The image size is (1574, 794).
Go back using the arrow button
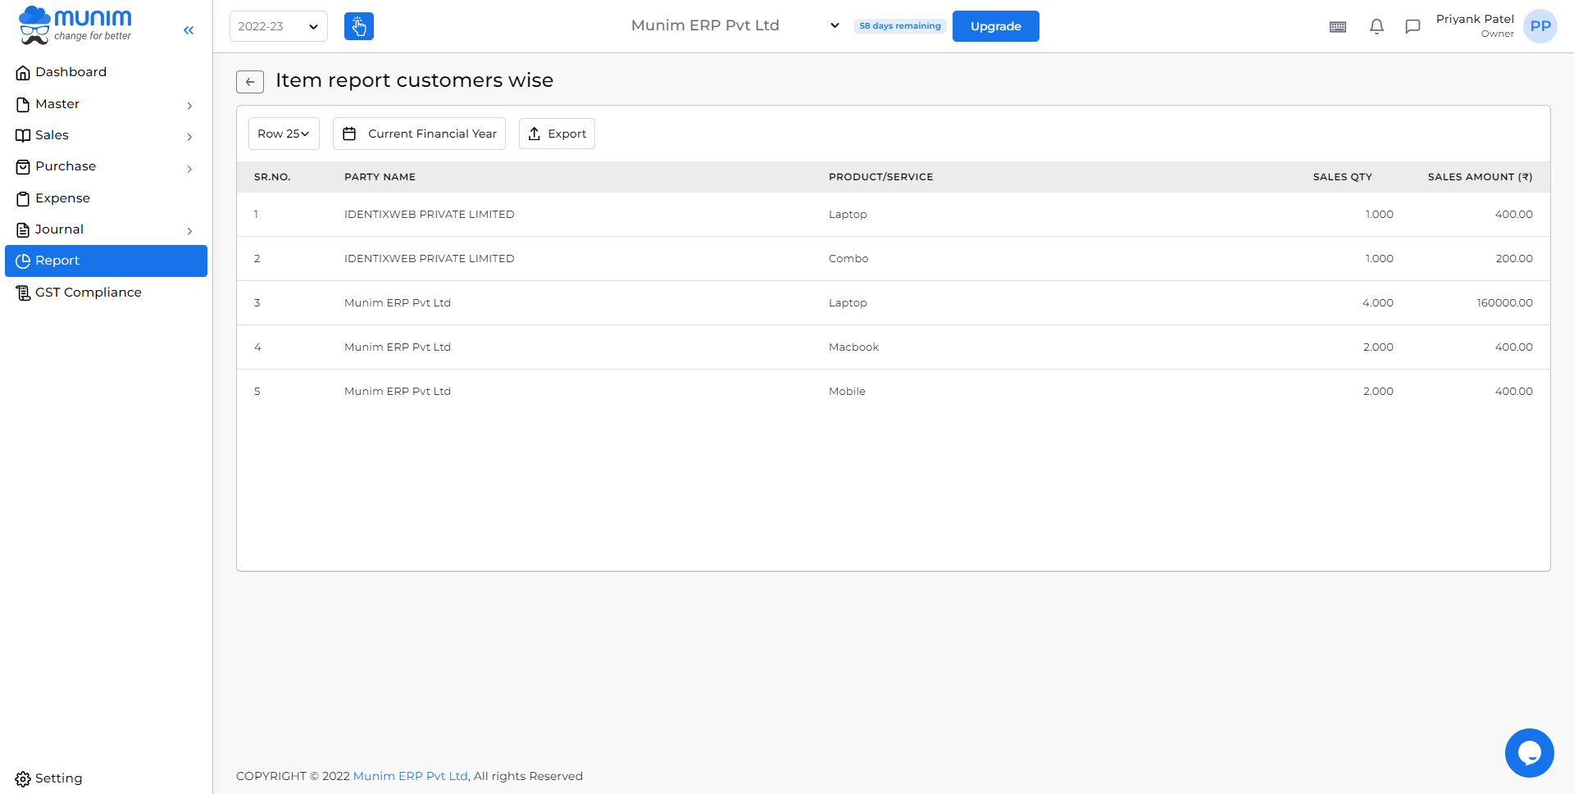point(250,82)
